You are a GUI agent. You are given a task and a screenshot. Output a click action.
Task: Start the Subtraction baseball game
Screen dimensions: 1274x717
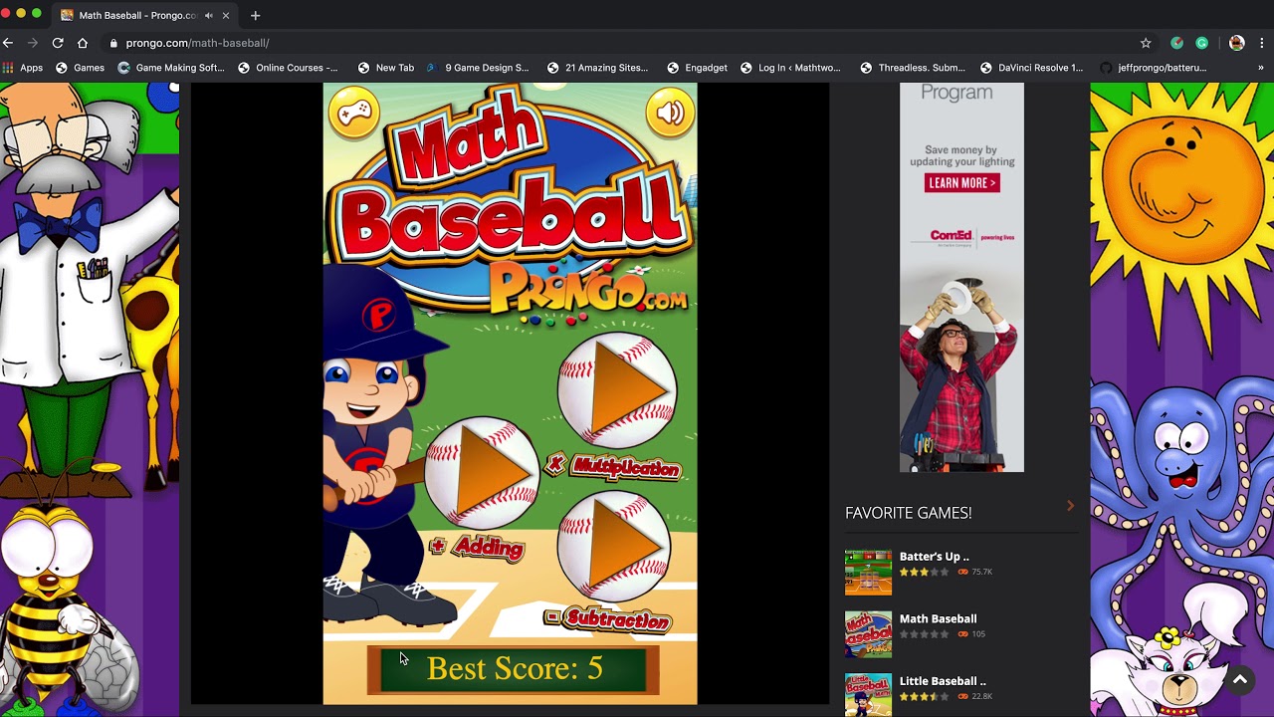tap(614, 546)
